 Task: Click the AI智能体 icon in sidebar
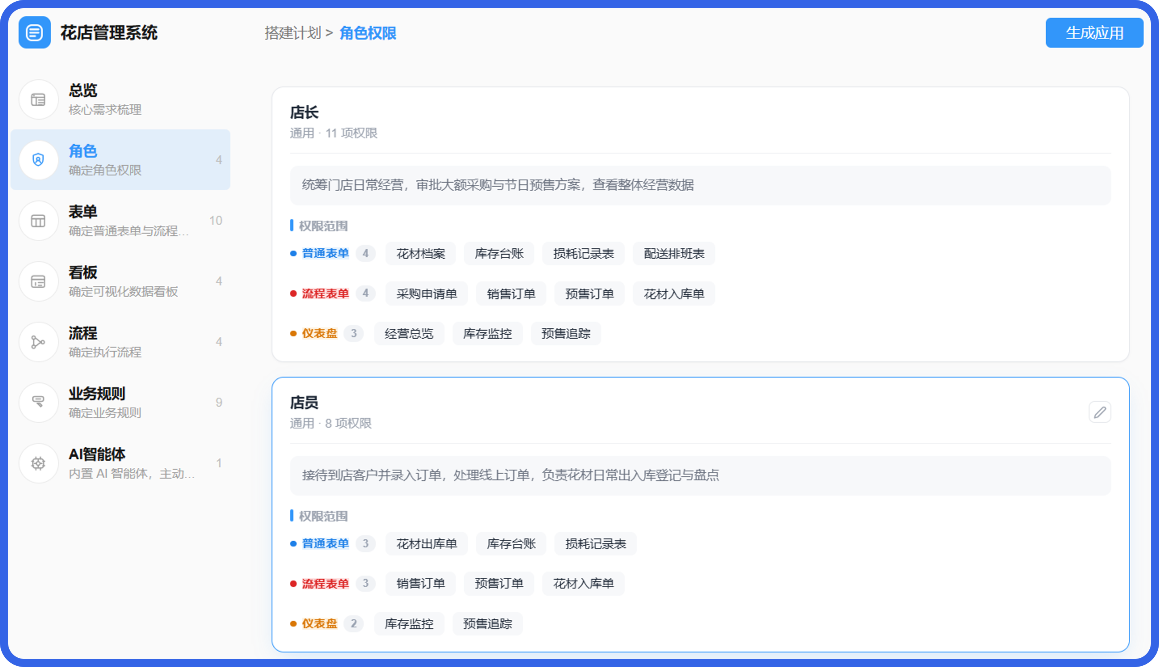click(x=38, y=464)
